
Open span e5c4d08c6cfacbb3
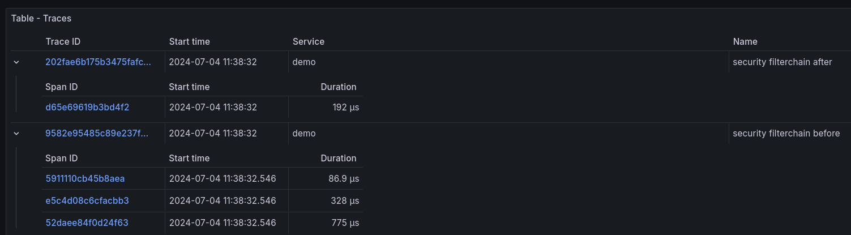click(87, 201)
